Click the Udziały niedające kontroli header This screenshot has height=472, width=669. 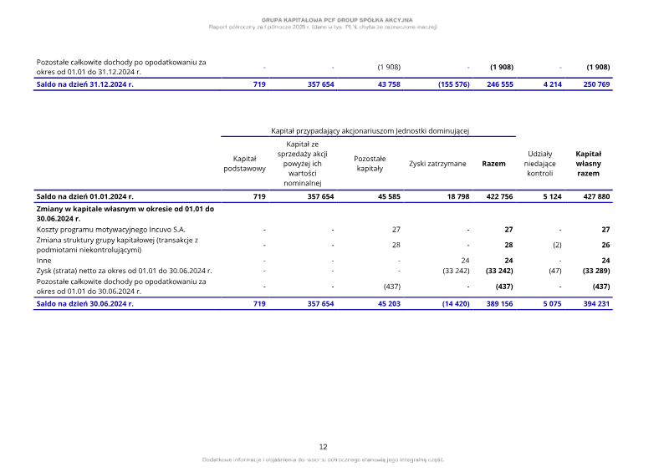(539, 164)
